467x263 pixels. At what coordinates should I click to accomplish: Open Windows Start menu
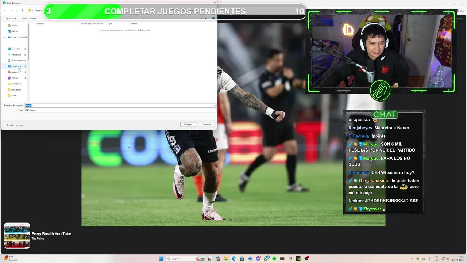coord(161,259)
